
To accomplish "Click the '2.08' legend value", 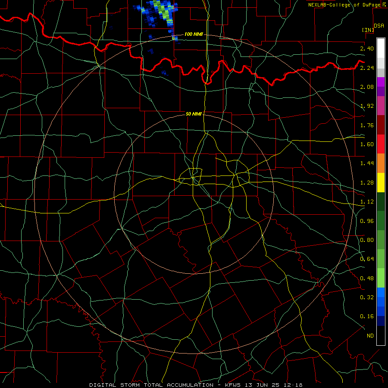I will [367, 87].
